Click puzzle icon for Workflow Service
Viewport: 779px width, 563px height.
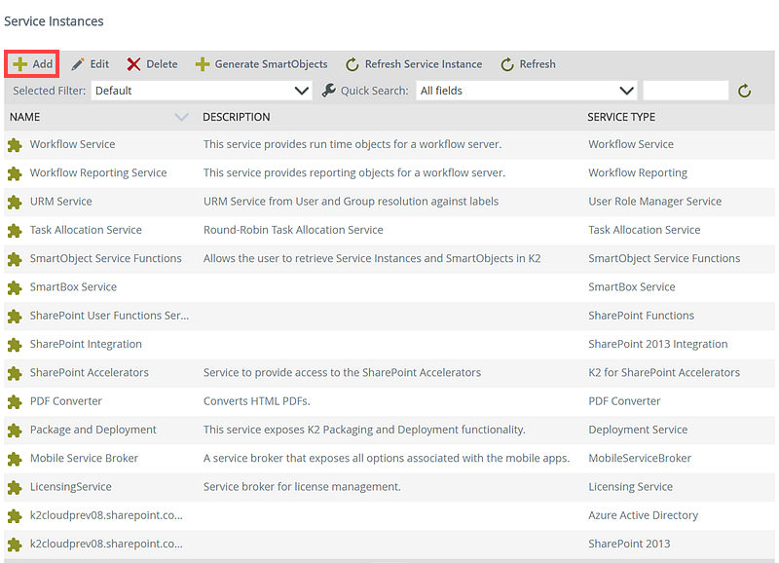(x=15, y=145)
